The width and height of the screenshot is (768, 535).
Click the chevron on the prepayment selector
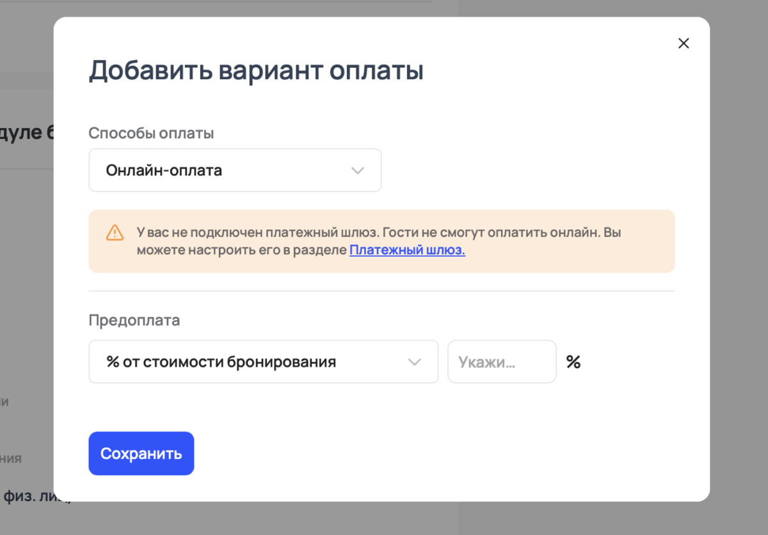415,361
